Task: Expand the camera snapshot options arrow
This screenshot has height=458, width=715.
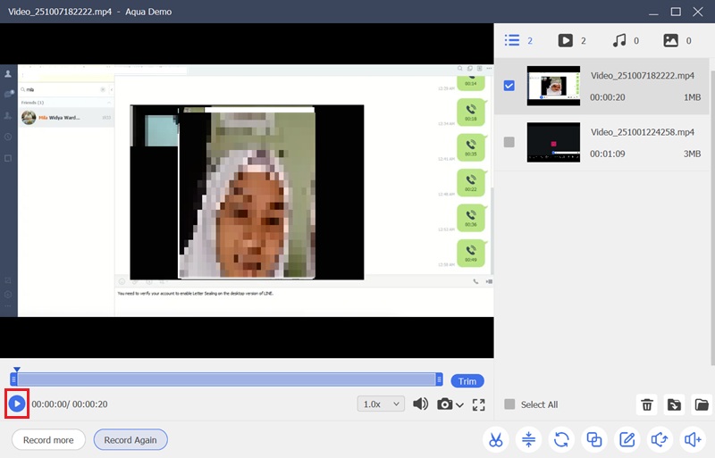Action: coord(459,405)
